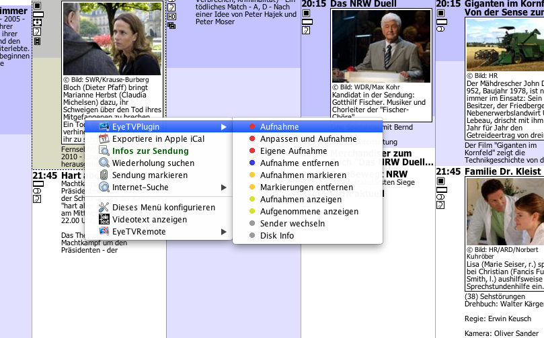Open the Das NRW Duell program picture
This screenshot has width=544, height=338.
click(x=381, y=46)
